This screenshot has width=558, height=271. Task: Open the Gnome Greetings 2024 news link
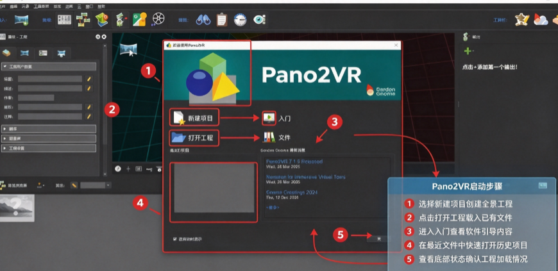pos(292,192)
